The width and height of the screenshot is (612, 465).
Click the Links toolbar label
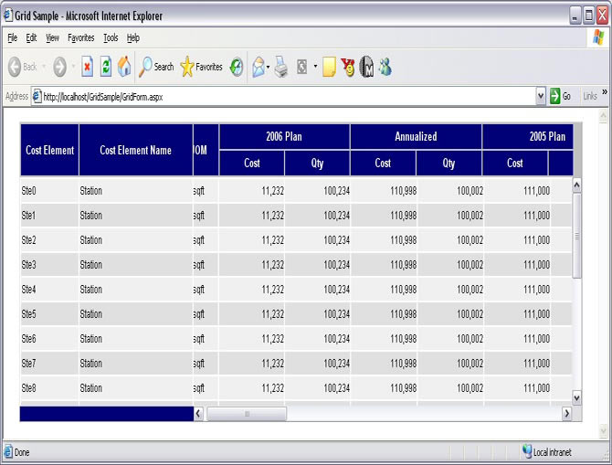[x=590, y=96]
